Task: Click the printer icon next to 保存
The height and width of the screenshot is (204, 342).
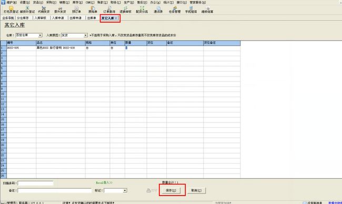Action: [x=148, y=190]
